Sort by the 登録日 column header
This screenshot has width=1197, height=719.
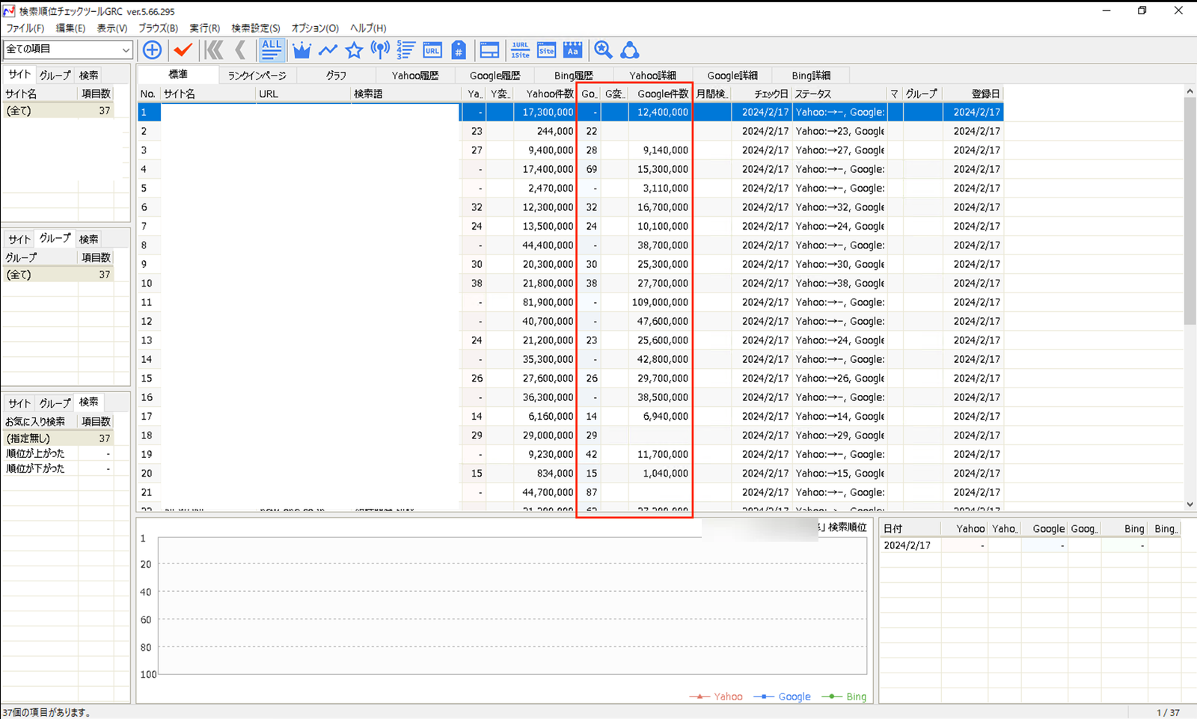tap(973, 94)
